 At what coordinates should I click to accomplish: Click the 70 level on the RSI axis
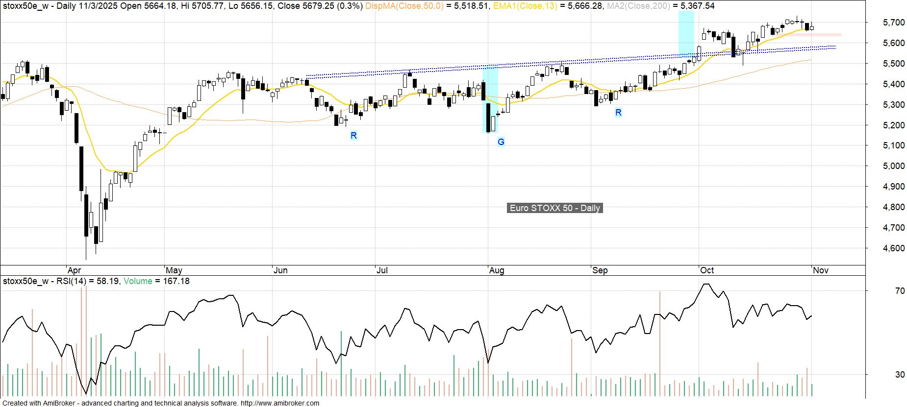pyautogui.click(x=900, y=291)
